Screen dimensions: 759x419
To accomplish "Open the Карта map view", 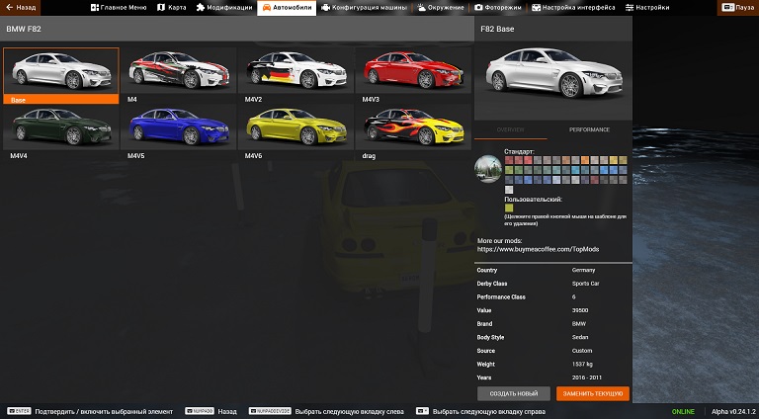I will point(173,7).
